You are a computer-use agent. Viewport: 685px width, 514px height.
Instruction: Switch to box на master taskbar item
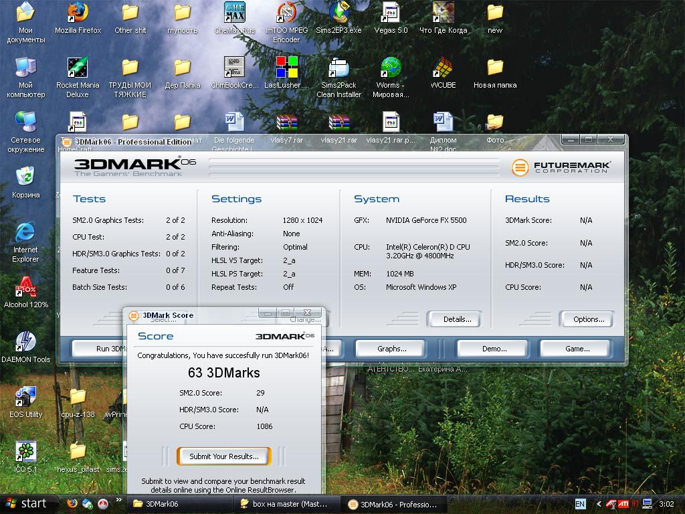pos(287,504)
